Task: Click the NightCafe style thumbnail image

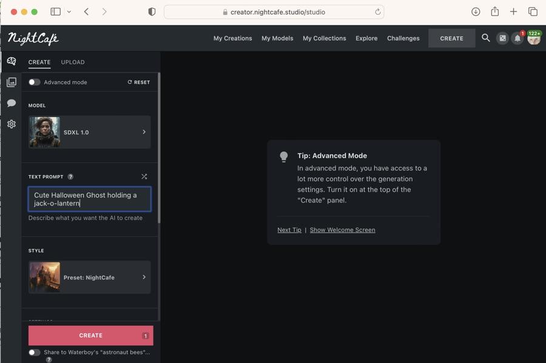Action: click(x=44, y=277)
